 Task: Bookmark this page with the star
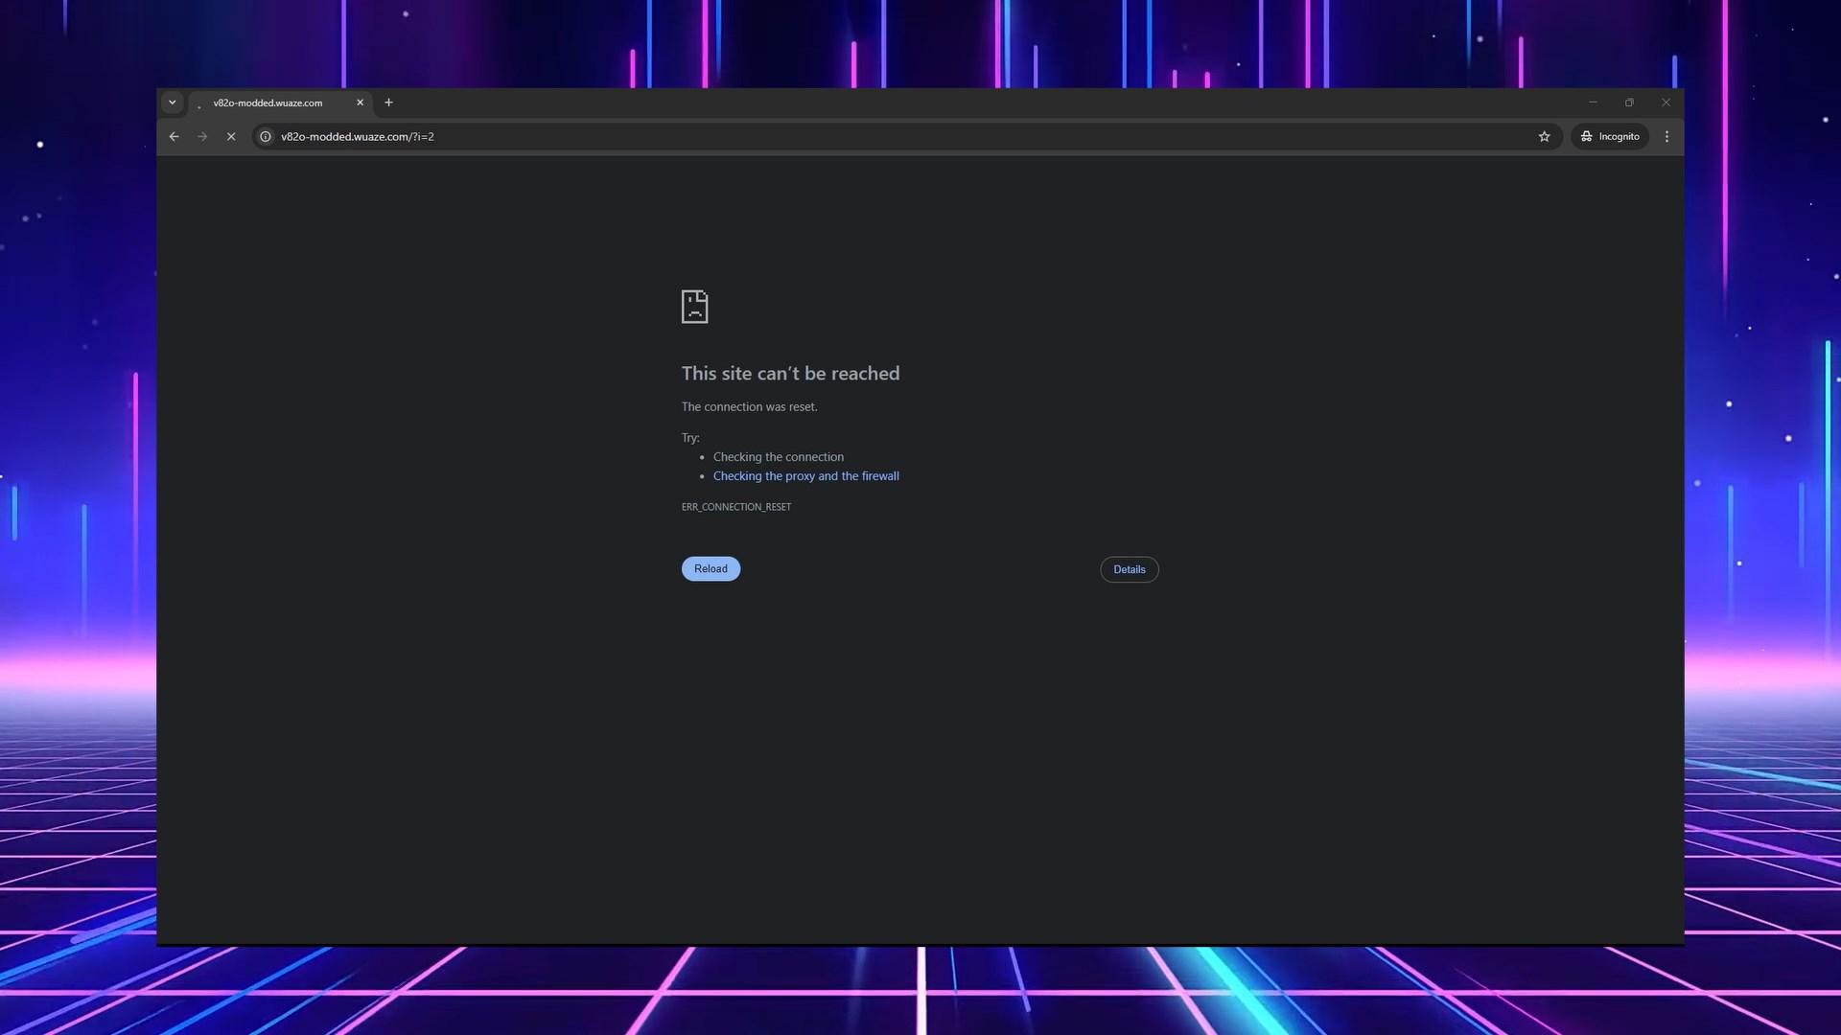point(1544,136)
